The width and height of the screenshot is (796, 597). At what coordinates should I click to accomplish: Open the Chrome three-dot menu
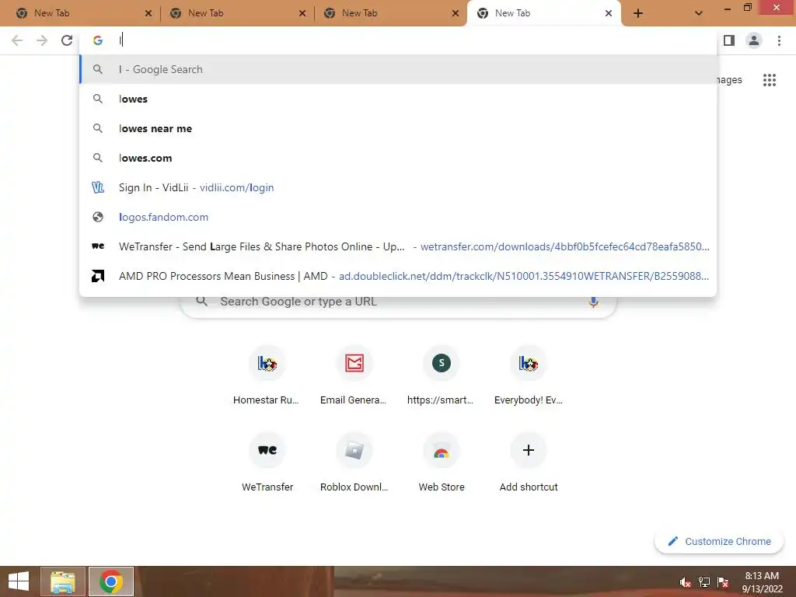[x=779, y=40]
